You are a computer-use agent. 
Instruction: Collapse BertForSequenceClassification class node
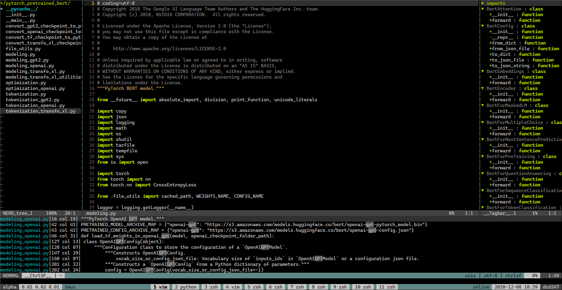click(482, 191)
